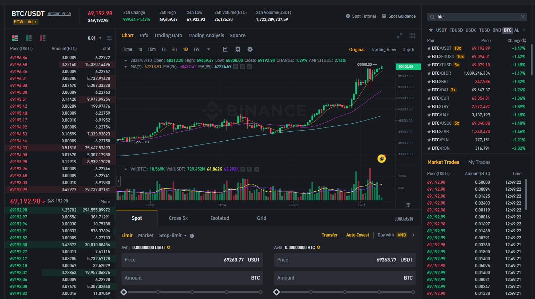Switch chart to Original view
Image resolution: width=535 pixels, height=299 pixels.
tap(357, 50)
